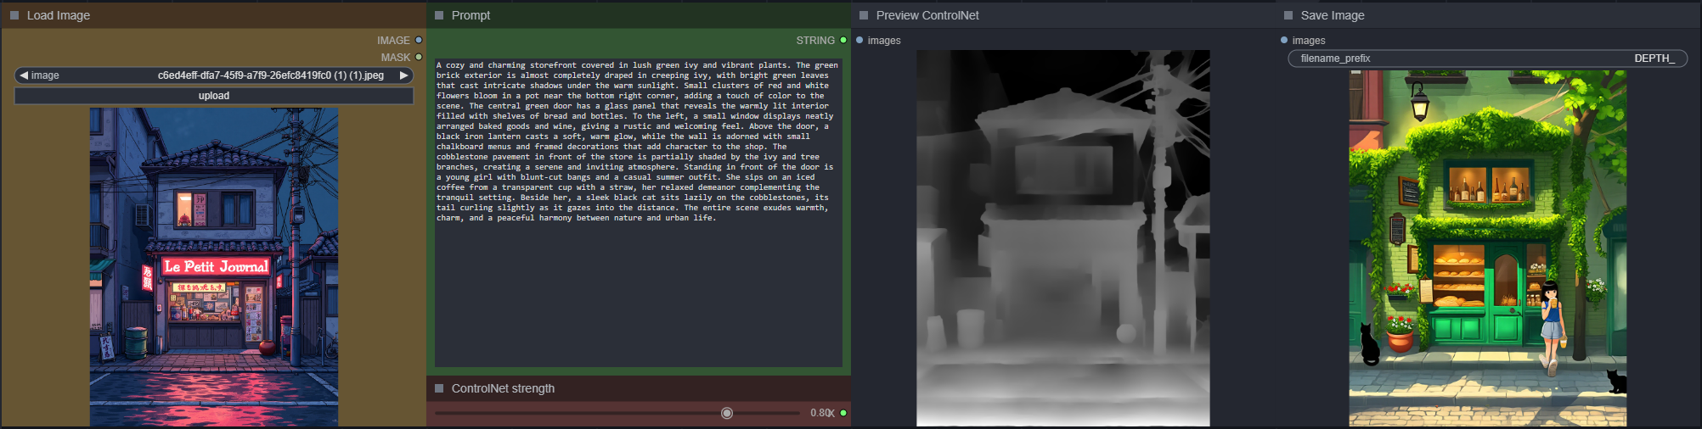This screenshot has width=1702, height=429.
Task: Click the prompt text area
Action: coord(638,212)
